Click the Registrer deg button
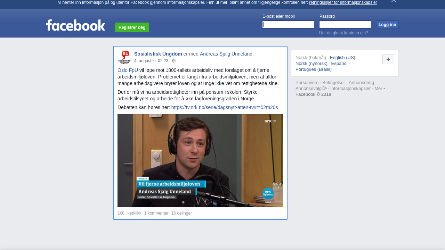Image resolution: width=445 pixels, height=250 pixels. (x=132, y=27)
